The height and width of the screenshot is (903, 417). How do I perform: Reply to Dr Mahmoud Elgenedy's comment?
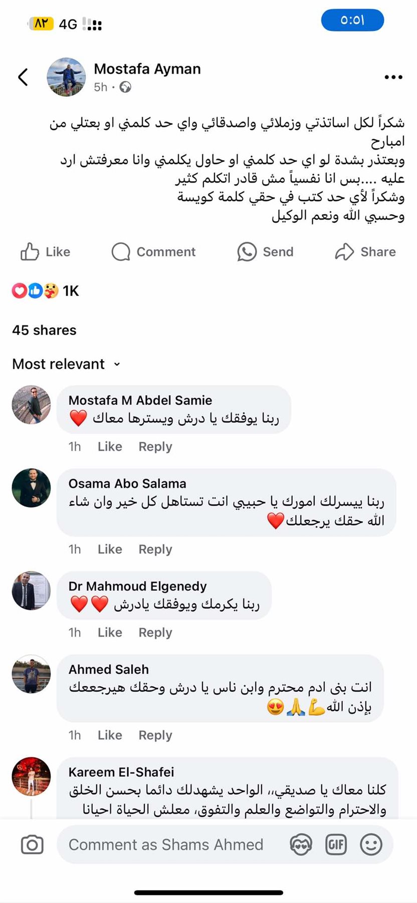pyautogui.click(x=155, y=633)
